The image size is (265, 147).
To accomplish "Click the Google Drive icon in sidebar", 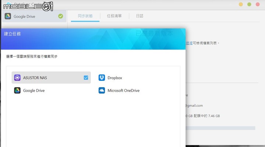I will [8, 16].
